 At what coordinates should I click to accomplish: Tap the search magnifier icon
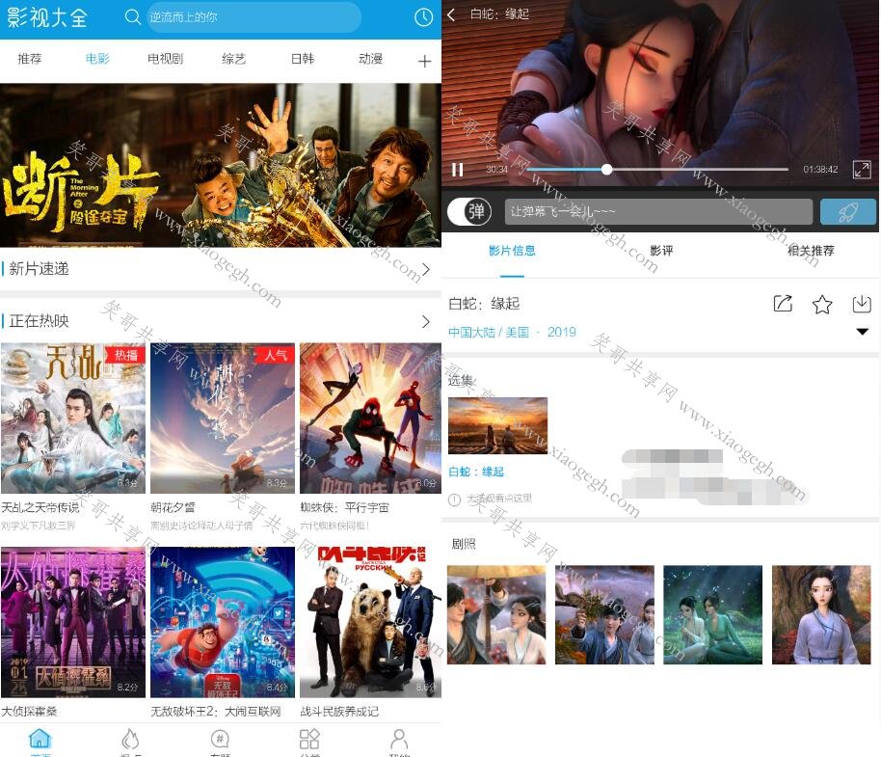point(132,16)
